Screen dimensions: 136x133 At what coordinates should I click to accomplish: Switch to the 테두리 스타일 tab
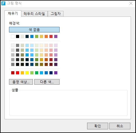pos(34,14)
